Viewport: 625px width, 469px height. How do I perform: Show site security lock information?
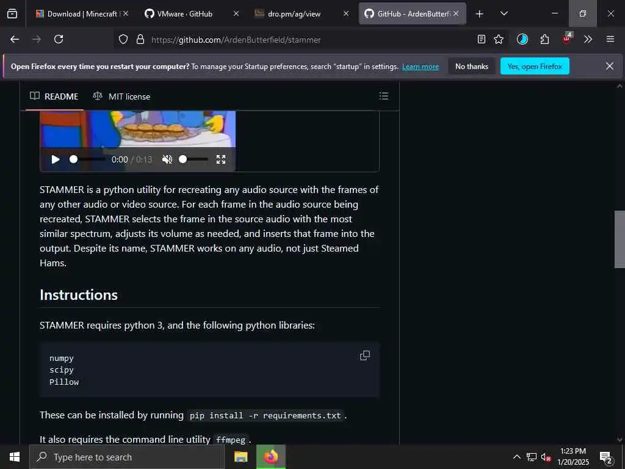point(140,39)
